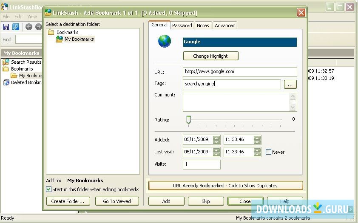Click the globe icon beside Google title
358x223 pixels.
pos(165,42)
